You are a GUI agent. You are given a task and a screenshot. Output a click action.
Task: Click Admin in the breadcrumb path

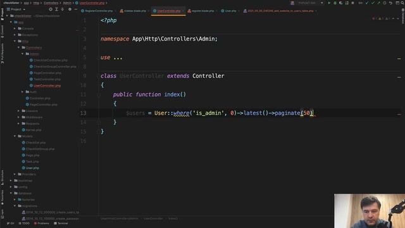pos(67,3)
